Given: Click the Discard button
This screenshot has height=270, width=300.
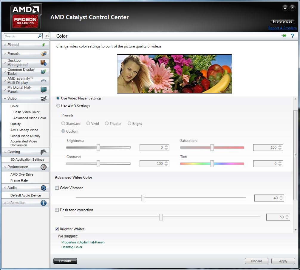Looking at the screenshot, I should click(x=256, y=261).
